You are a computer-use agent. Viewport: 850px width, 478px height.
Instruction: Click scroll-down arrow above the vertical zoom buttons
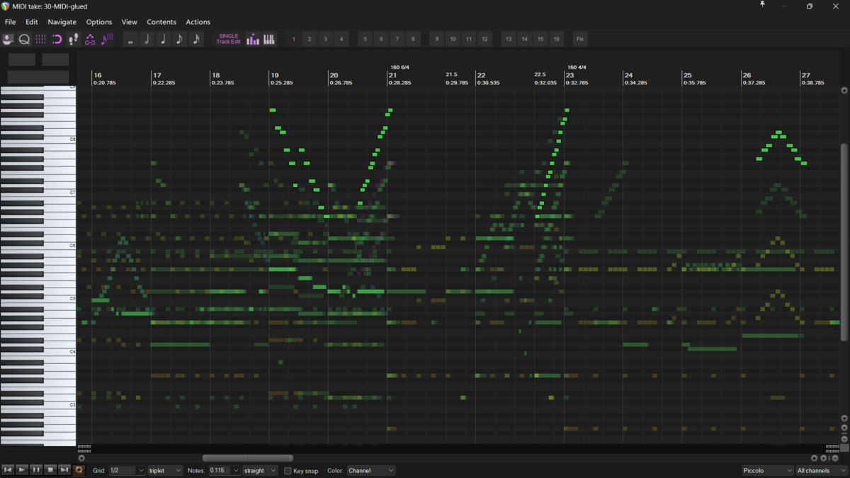click(x=844, y=418)
